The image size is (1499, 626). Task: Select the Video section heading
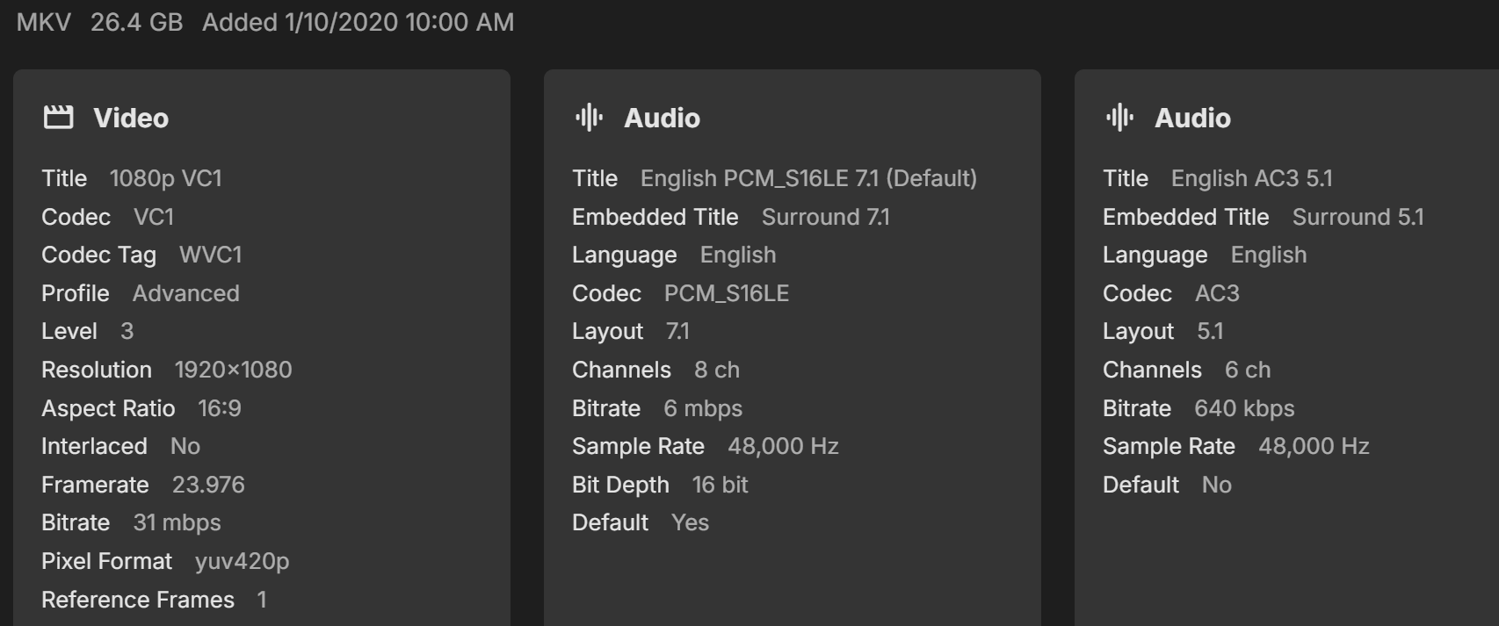pos(131,118)
